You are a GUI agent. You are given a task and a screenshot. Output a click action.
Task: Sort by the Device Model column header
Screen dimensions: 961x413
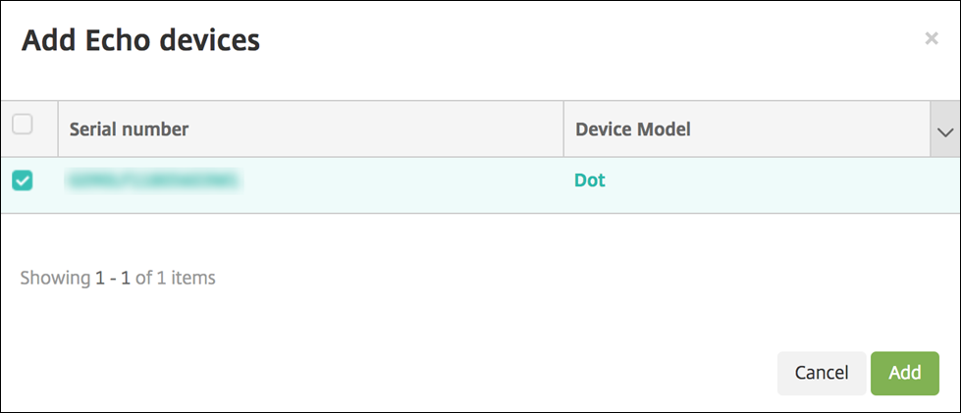pos(632,129)
